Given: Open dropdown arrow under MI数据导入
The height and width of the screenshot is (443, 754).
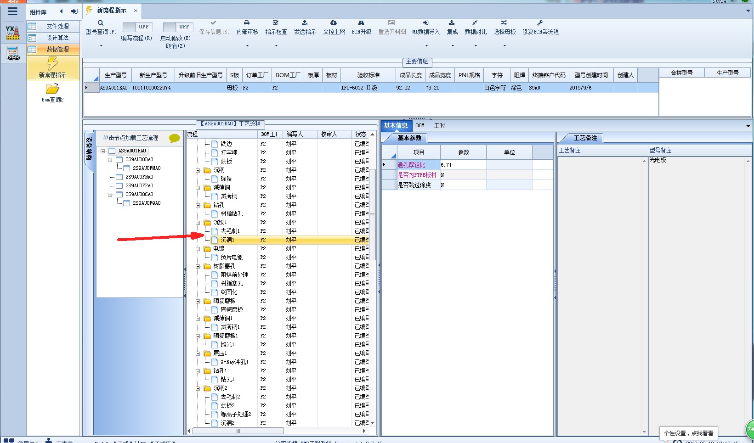Looking at the screenshot, I should point(426,45).
